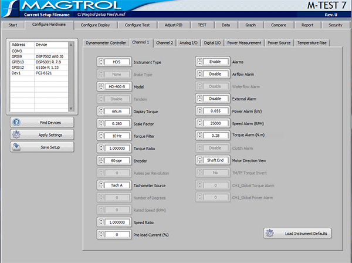
Task: Click the Torque Alarm (N.m) 0.28 input
Action: tap(215, 136)
